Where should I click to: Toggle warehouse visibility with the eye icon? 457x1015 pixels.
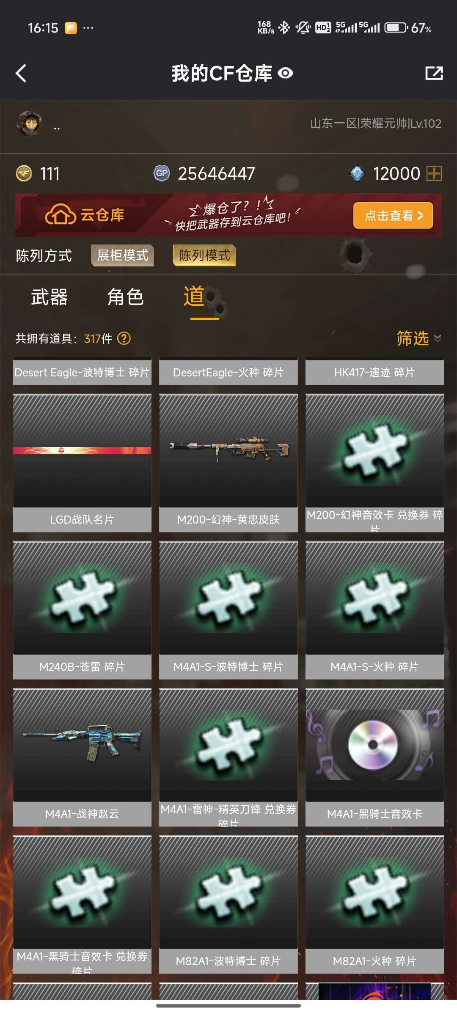click(x=286, y=73)
